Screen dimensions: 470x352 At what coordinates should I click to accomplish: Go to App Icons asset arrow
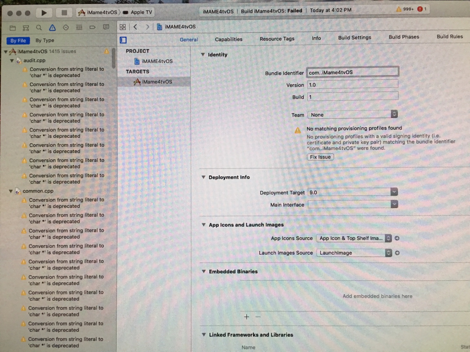tap(397, 238)
